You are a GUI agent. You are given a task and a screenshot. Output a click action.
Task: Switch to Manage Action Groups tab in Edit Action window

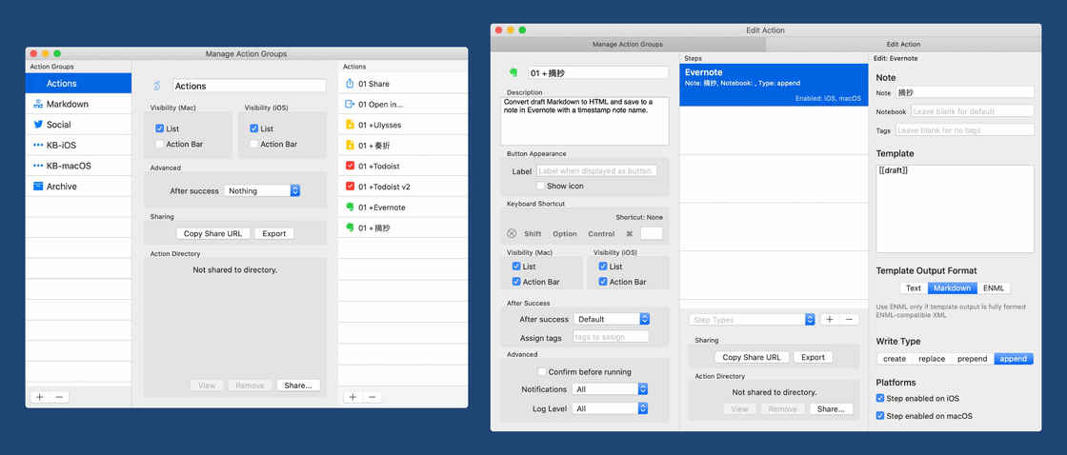click(x=628, y=44)
